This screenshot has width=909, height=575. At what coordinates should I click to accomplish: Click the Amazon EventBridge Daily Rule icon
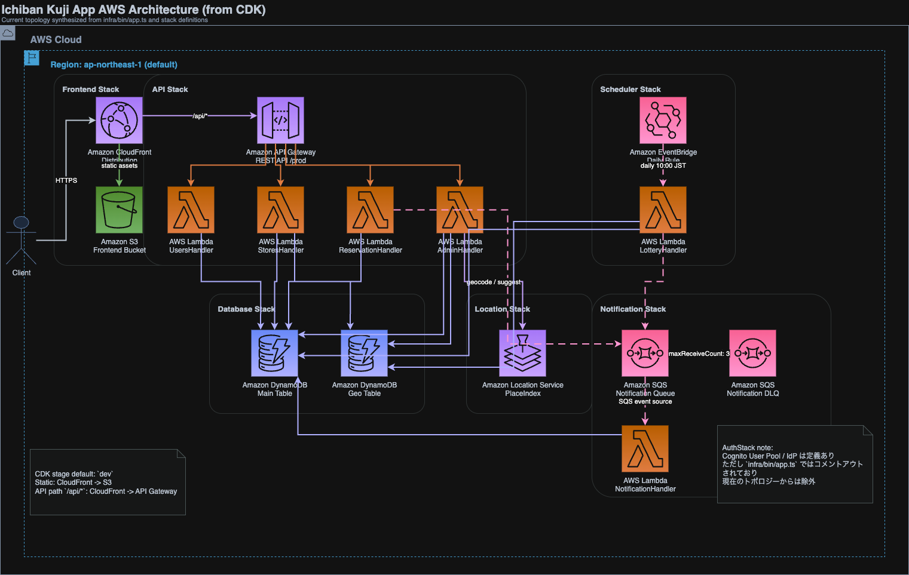(x=663, y=120)
